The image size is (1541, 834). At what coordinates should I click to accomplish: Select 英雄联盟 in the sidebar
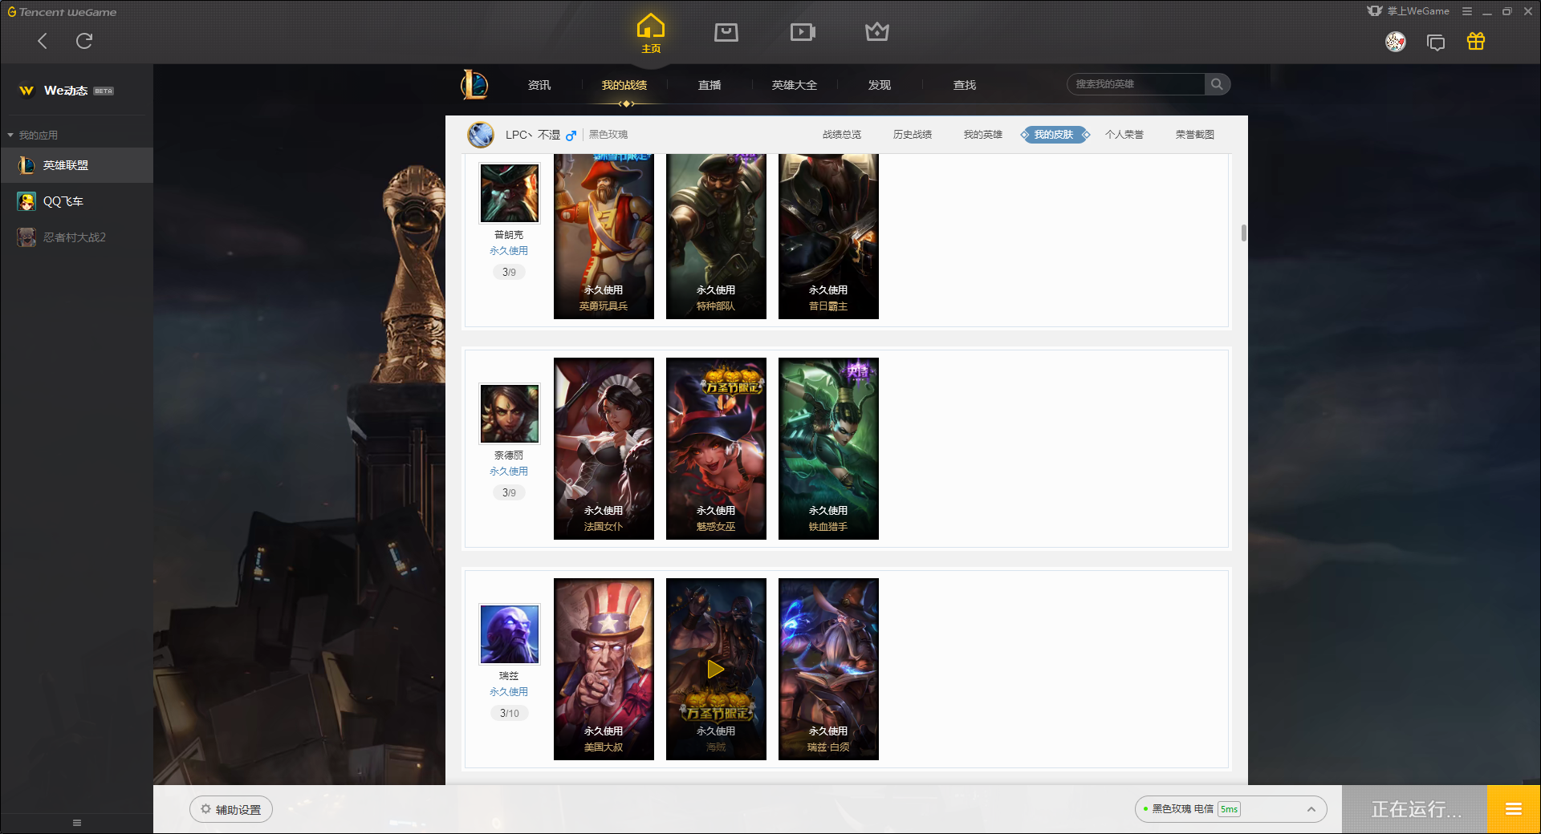76,165
